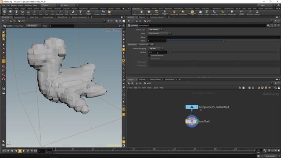Switch to the Composite View tab

48,17
